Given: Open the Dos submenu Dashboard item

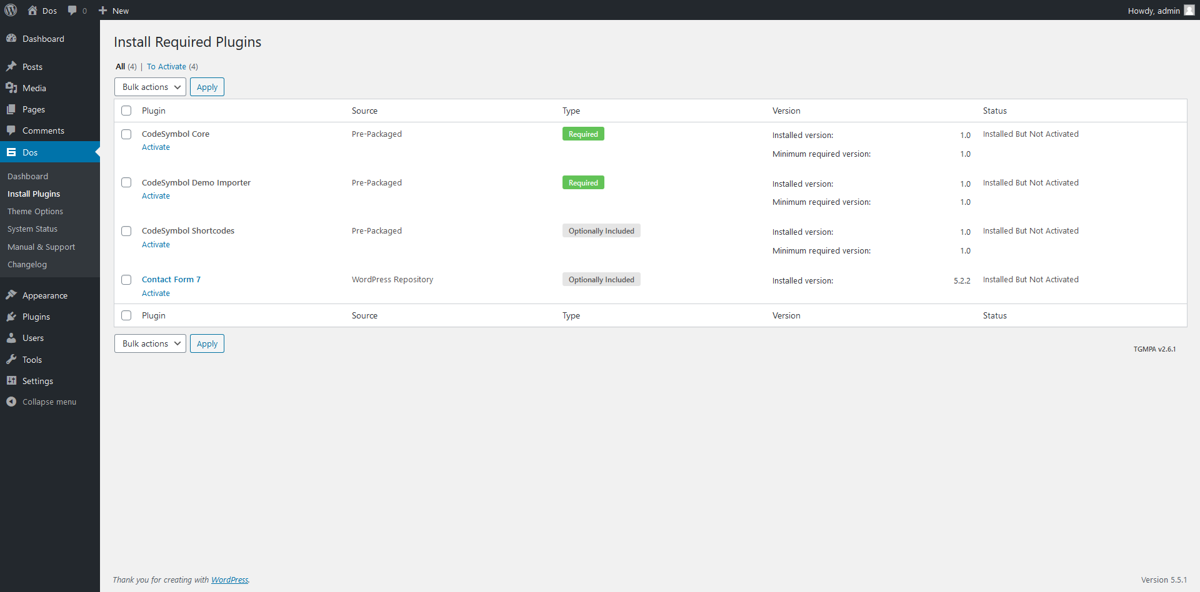Looking at the screenshot, I should coord(27,176).
